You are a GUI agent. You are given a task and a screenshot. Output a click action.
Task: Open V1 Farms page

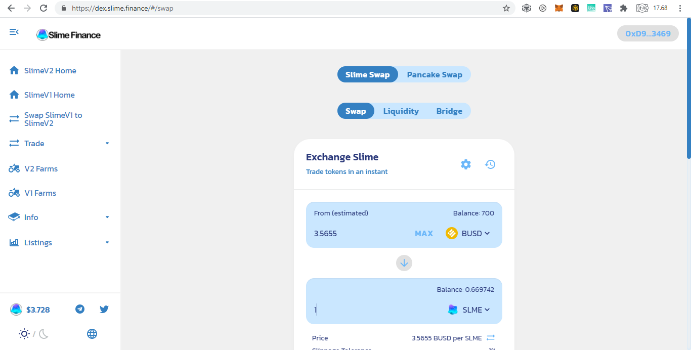[x=40, y=193]
